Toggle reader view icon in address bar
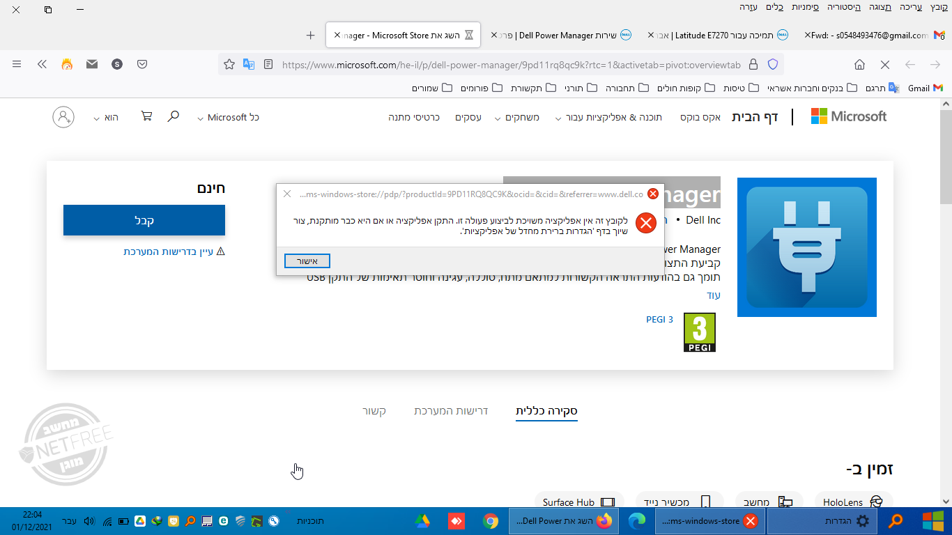The width and height of the screenshot is (952, 535). (268, 65)
